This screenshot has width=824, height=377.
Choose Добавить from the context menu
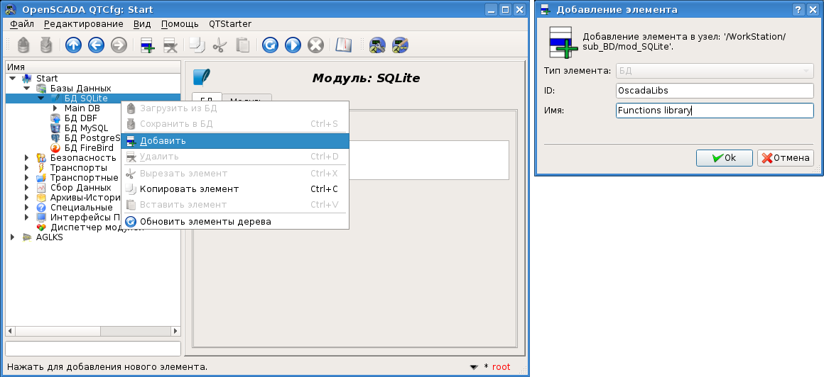click(163, 141)
